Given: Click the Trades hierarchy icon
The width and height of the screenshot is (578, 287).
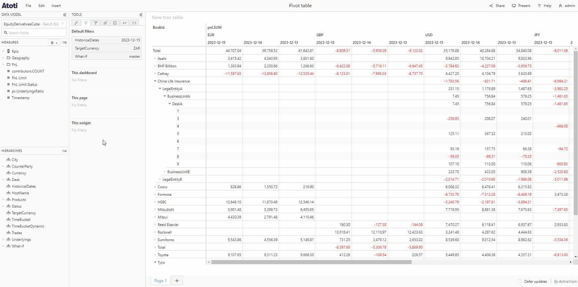Looking at the screenshot, I should (8, 233).
